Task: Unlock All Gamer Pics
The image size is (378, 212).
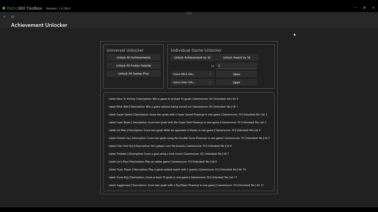Action: point(133,74)
